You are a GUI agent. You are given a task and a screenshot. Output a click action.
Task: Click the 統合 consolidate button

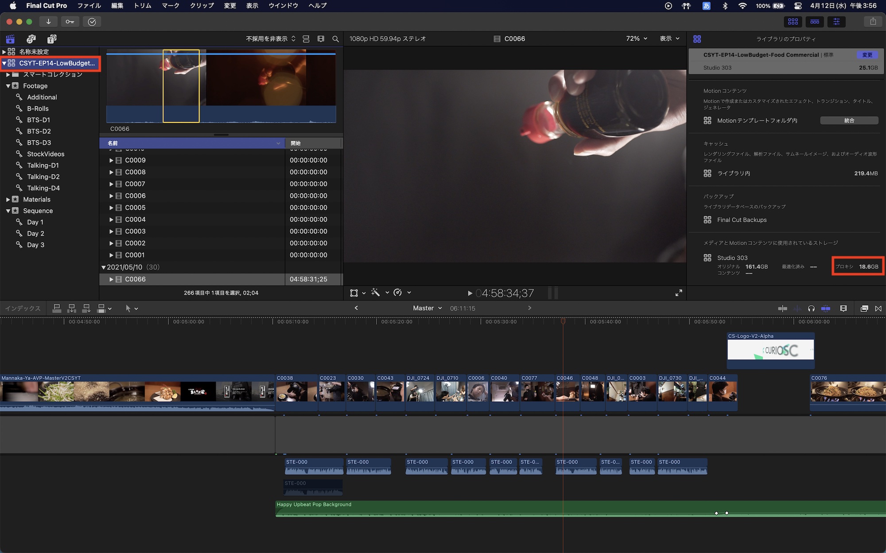point(849,120)
